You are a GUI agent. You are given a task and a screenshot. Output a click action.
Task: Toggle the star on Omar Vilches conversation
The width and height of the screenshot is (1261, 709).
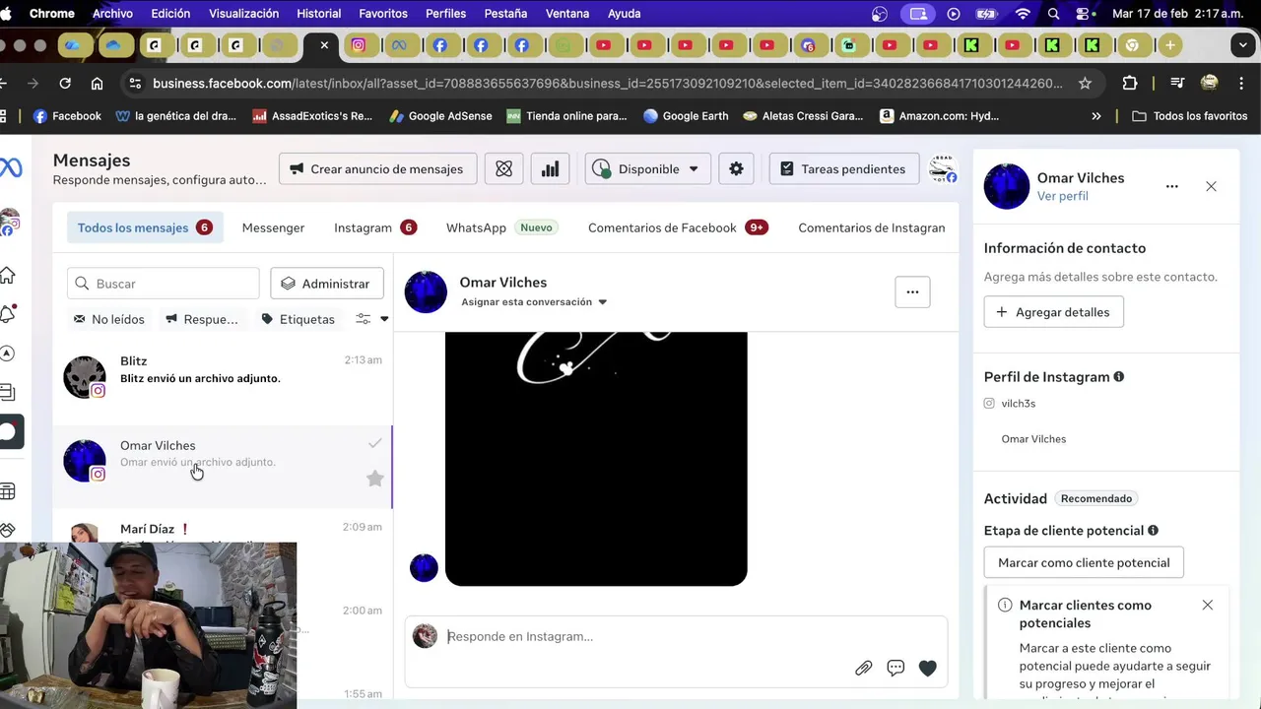pyautogui.click(x=374, y=479)
